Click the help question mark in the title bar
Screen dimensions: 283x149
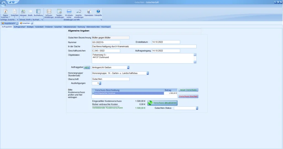10,2
